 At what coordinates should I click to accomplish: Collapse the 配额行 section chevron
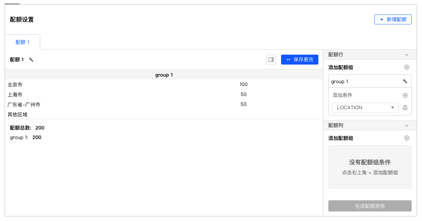tap(407, 55)
